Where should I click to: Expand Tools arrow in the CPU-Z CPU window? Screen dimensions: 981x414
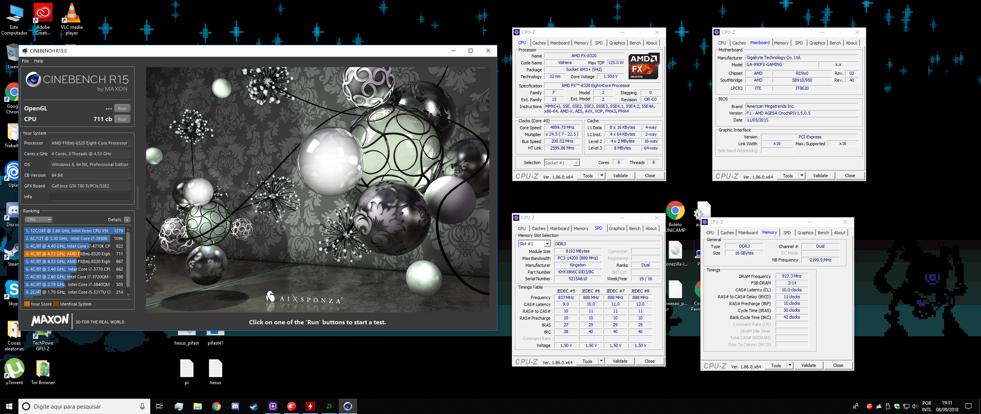[x=602, y=176]
